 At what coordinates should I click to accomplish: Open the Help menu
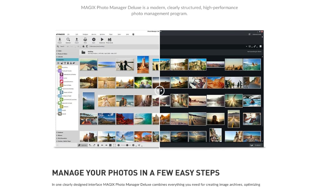(128, 34)
